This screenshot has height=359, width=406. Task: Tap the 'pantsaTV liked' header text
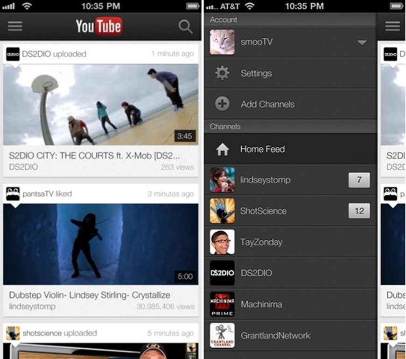47,194
